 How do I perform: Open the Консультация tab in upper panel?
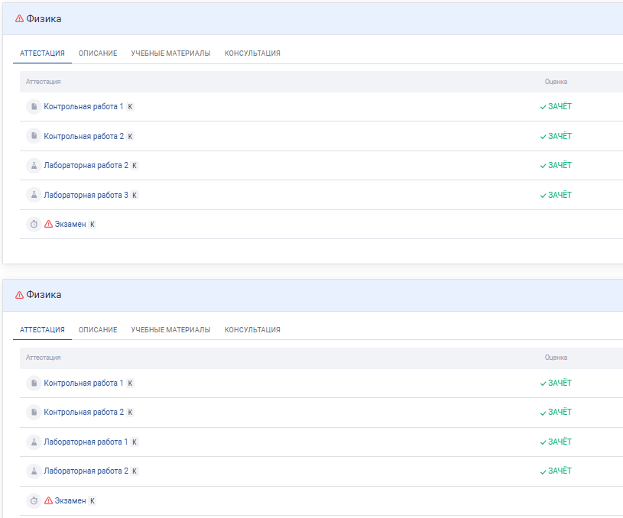coord(252,53)
